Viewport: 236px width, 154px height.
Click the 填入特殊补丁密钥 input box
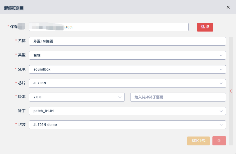(x=178, y=97)
